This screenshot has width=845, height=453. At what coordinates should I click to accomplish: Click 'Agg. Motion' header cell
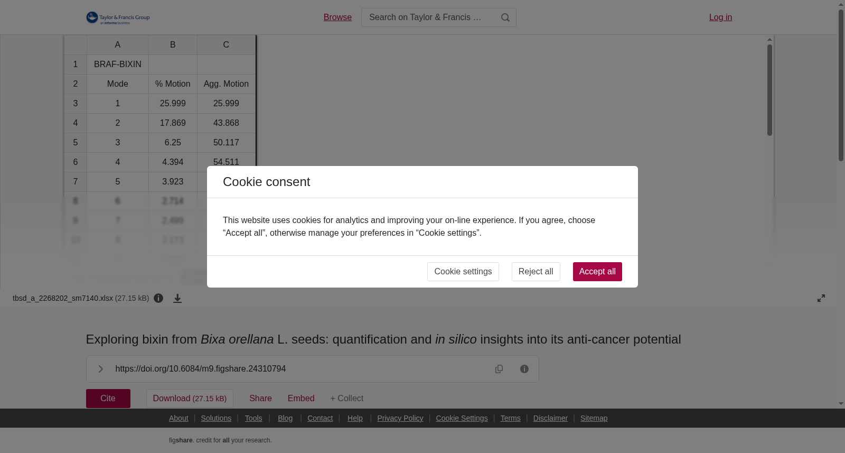pos(226,84)
